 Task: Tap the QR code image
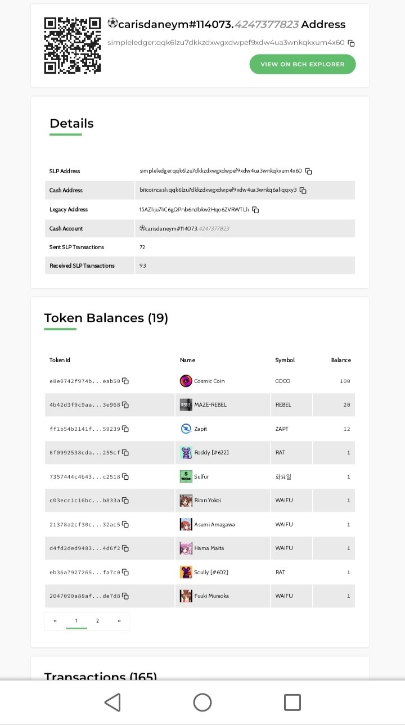73,46
